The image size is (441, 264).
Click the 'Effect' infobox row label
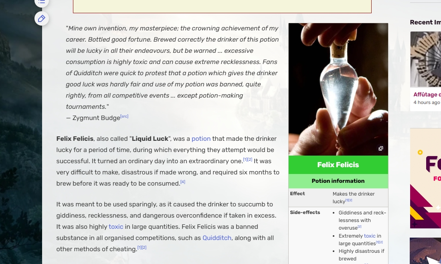297,194
